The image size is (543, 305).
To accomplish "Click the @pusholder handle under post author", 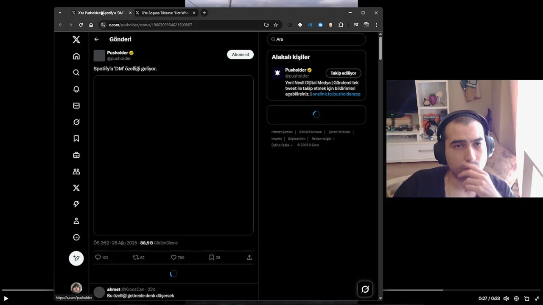I will click(x=119, y=58).
